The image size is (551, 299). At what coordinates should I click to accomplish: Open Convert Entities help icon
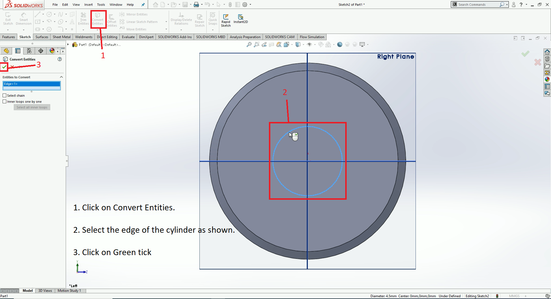(x=60, y=59)
